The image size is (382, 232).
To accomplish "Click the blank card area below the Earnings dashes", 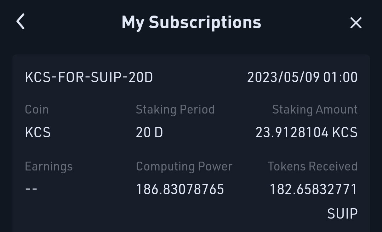I will (73, 214).
